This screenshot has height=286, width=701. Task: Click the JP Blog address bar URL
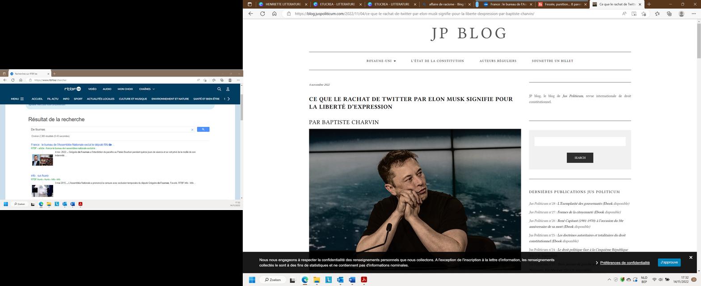click(414, 13)
